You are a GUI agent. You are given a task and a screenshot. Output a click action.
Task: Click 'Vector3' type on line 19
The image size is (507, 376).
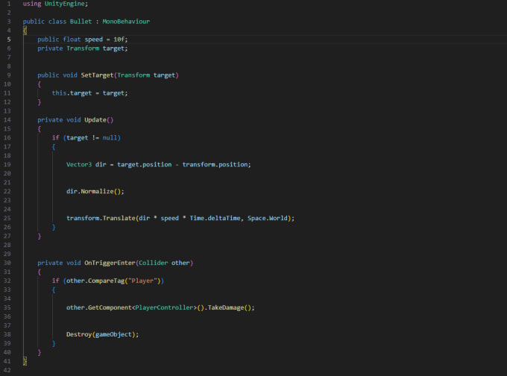click(79, 165)
